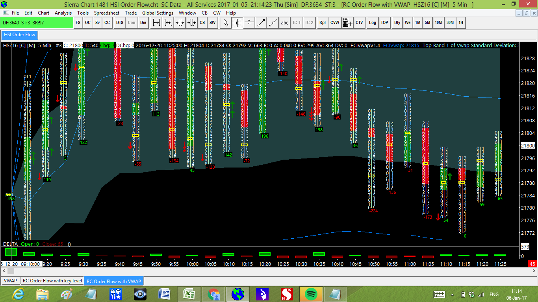Select RC Order Flow with VWAP tab
Viewport: 538px width, 302px height.
click(x=114, y=281)
